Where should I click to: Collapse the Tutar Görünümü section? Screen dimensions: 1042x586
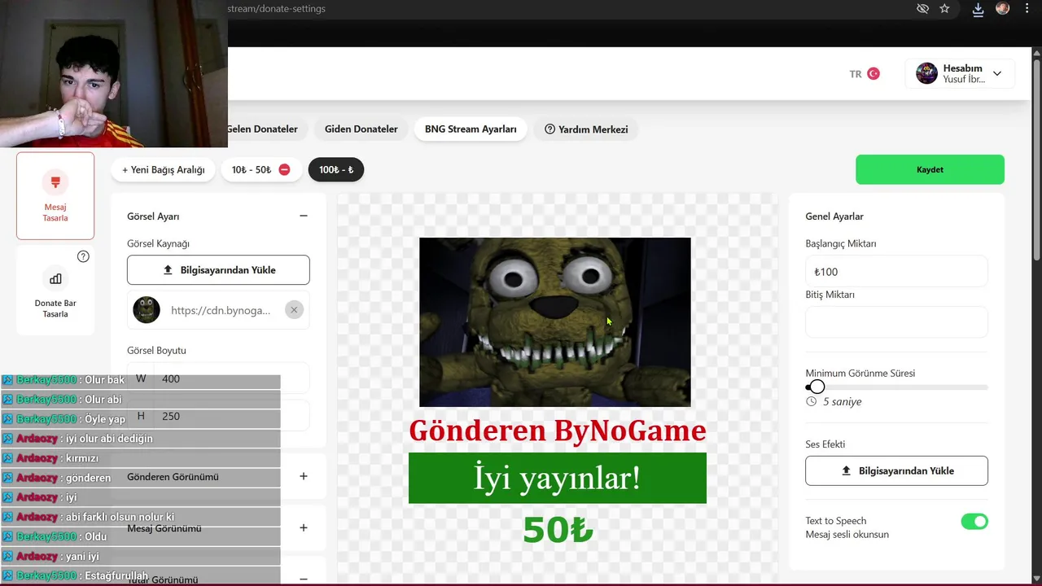(303, 579)
